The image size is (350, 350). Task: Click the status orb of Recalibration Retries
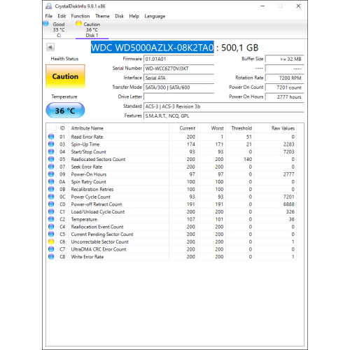click(51, 189)
